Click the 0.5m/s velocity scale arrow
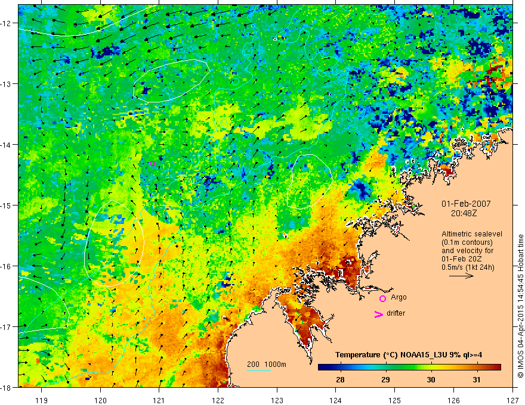 [x=461, y=276]
